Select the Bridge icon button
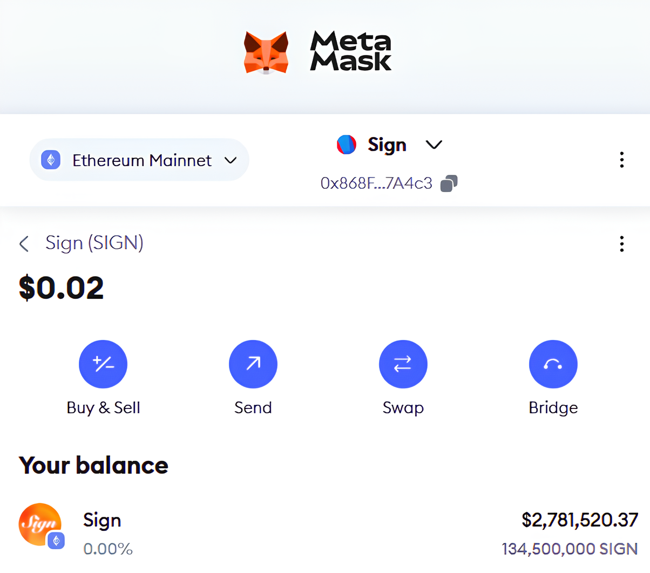Screen dimensions: 650x573 [x=553, y=364]
